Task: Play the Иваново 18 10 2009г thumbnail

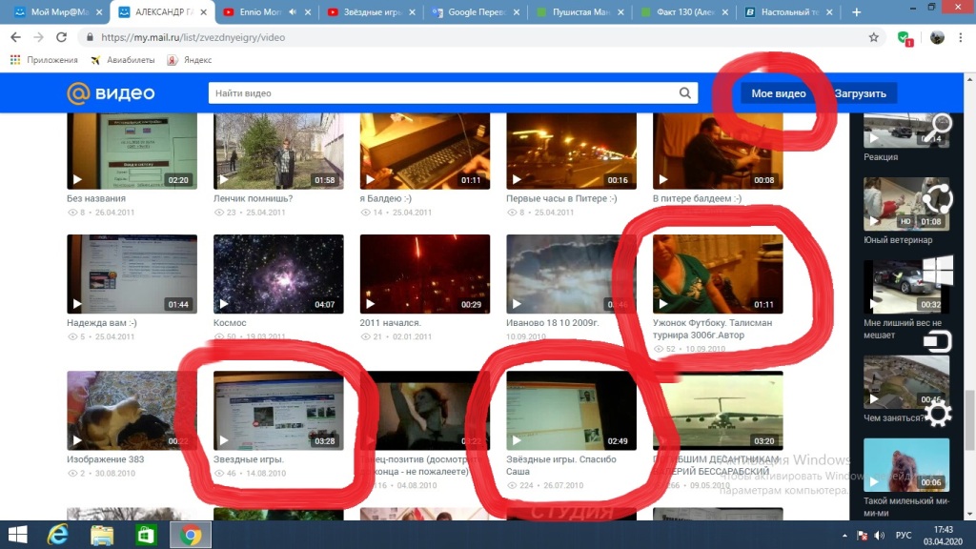Action: pyautogui.click(x=572, y=274)
